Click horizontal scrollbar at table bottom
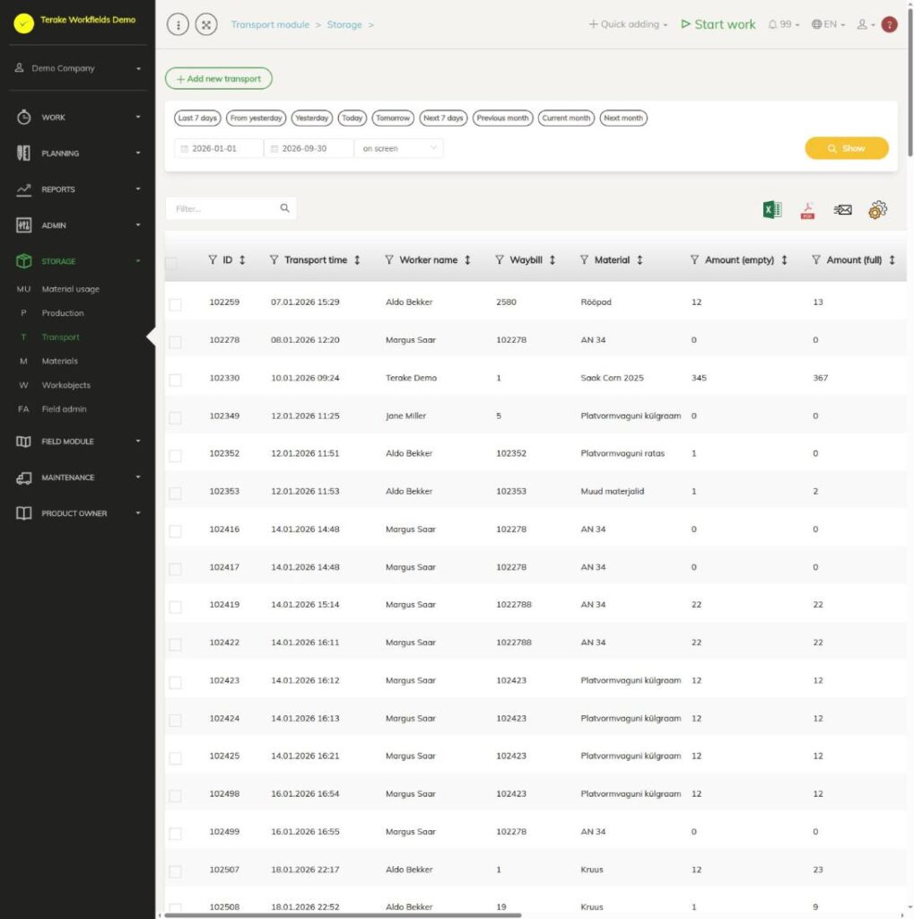Viewport: 914px width, 919px height. coord(343,915)
